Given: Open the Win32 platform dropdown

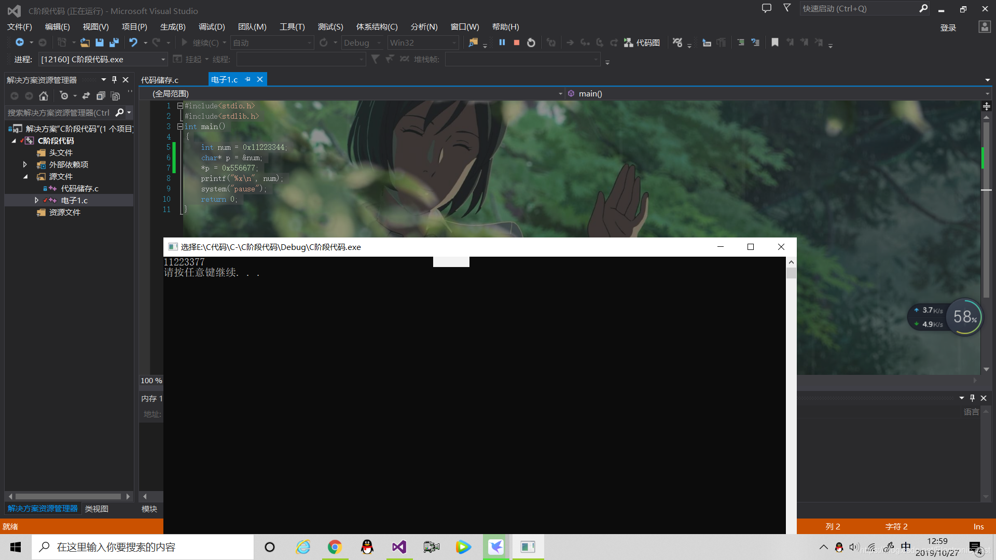Looking at the screenshot, I should (x=423, y=43).
